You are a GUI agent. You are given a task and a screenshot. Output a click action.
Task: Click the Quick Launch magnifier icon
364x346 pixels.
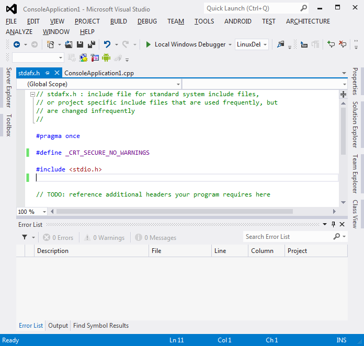303,8
